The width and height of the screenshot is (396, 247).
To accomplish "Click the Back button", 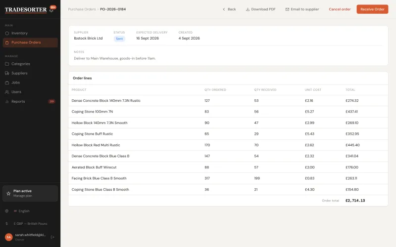I will click(229, 9).
